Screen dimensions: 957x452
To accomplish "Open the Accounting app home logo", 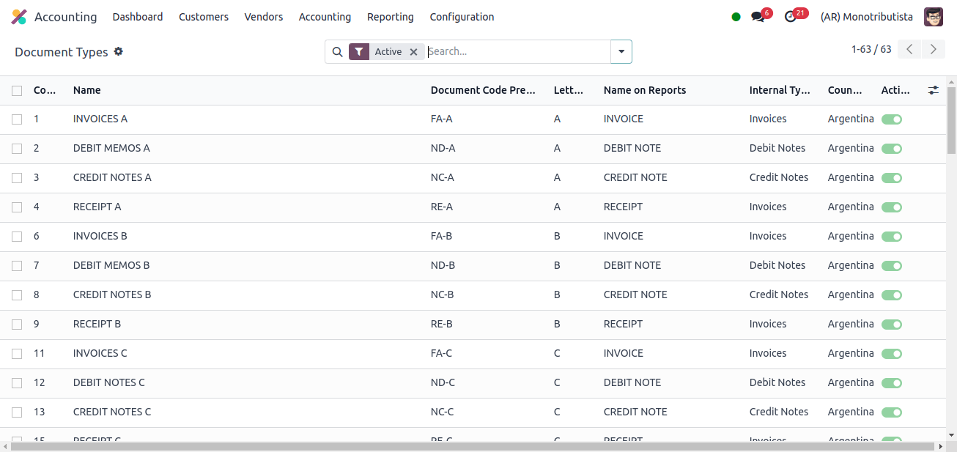I will (x=19, y=17).
